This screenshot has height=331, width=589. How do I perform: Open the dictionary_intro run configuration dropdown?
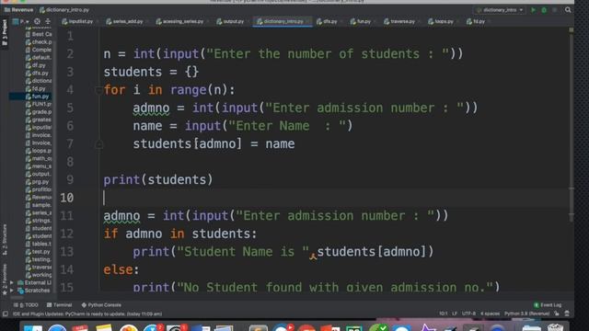click(x=500, y=10)
